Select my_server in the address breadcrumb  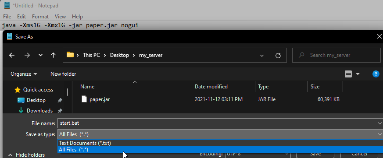pos(151,55)
